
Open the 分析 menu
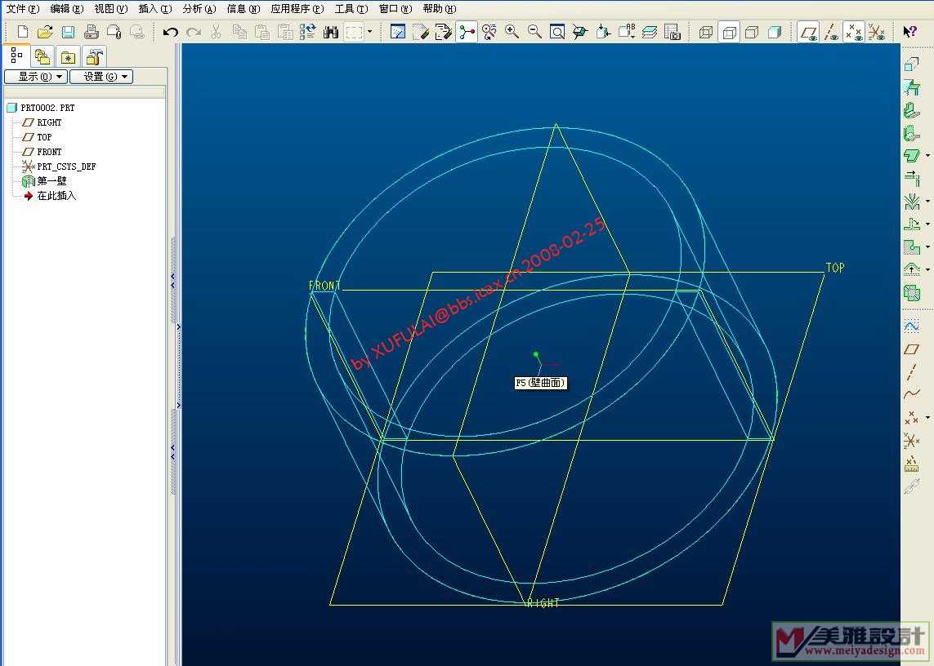(199, 9)
